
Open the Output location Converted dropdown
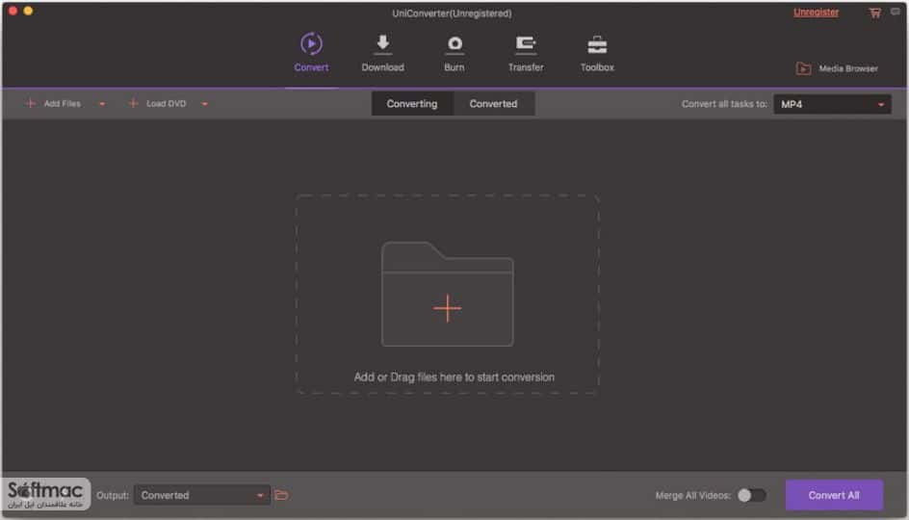202,495
